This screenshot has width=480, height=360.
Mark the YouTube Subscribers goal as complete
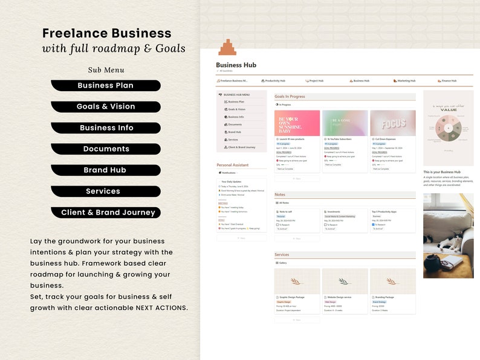tap(332, 164)
